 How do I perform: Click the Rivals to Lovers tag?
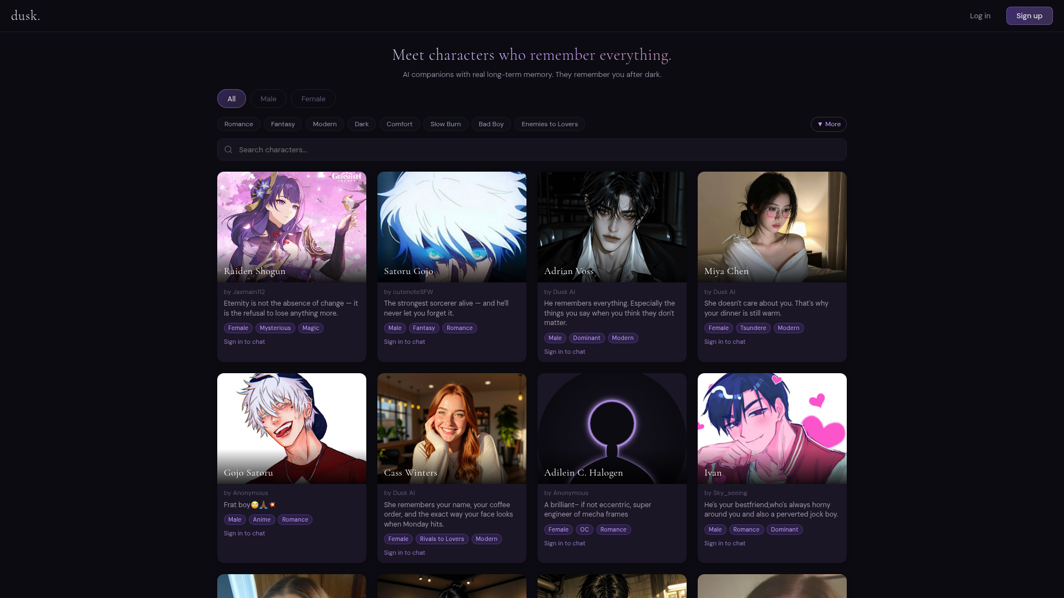pyautogui.click(x=442, y=539)
